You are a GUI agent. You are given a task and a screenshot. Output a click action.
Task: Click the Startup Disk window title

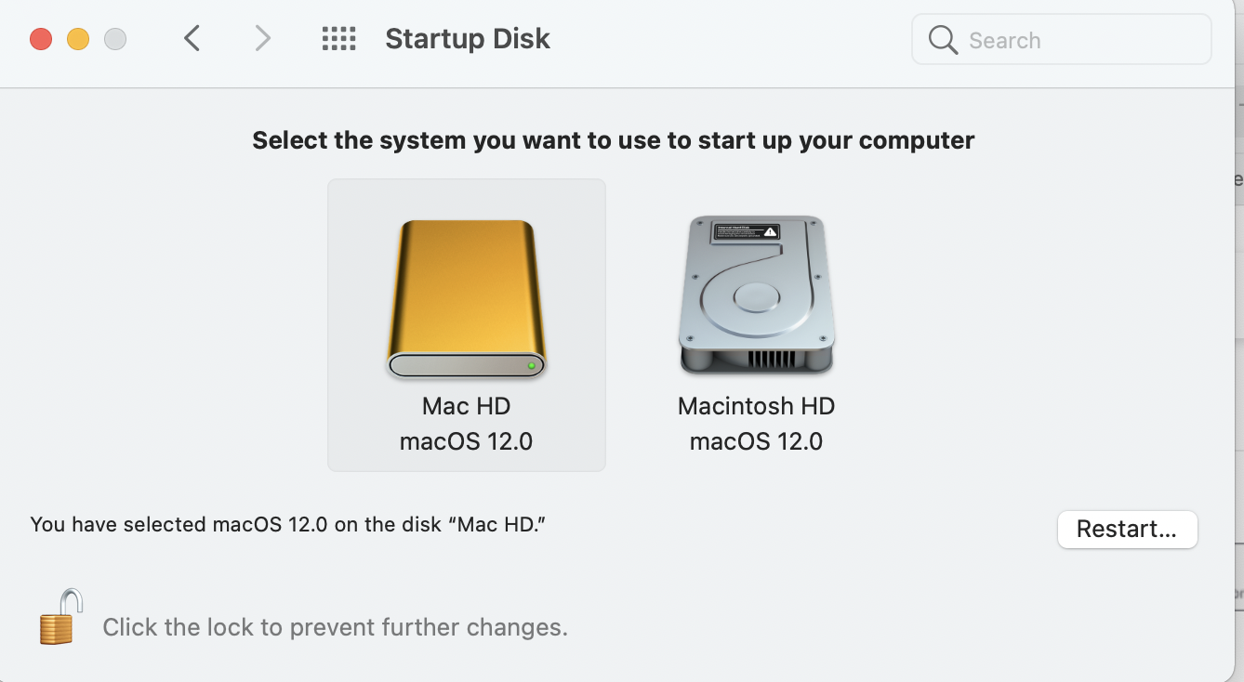click(468, 39)
